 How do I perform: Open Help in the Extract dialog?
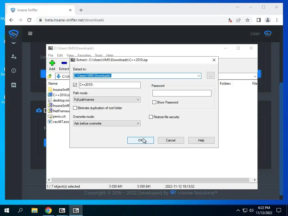coord(201,140)
